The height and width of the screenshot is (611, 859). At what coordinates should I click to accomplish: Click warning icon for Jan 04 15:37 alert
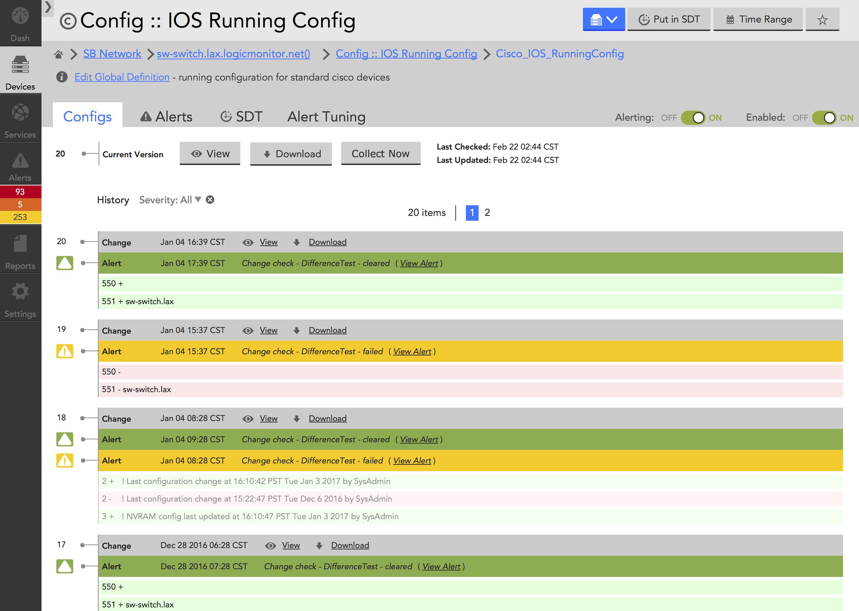[65, 351]
